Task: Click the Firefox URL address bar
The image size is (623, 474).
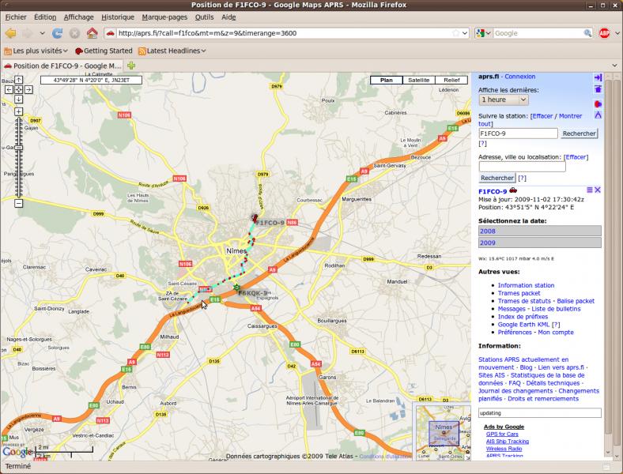Action: 286,33
